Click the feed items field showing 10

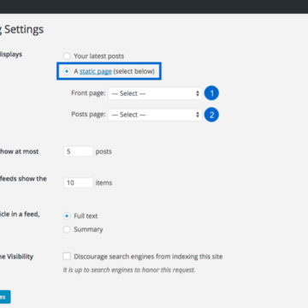pyautogui.click(x=78, y=182)
